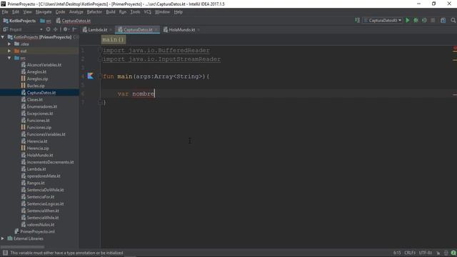Viewport: 457px width, 257px height.
Task: Collapse the KotlinProjects root node
Action: point(3,37)
